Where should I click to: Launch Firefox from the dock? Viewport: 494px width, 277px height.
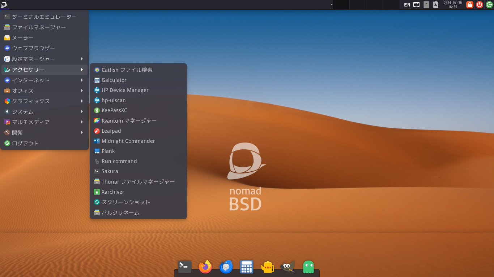tap(205, 267)
